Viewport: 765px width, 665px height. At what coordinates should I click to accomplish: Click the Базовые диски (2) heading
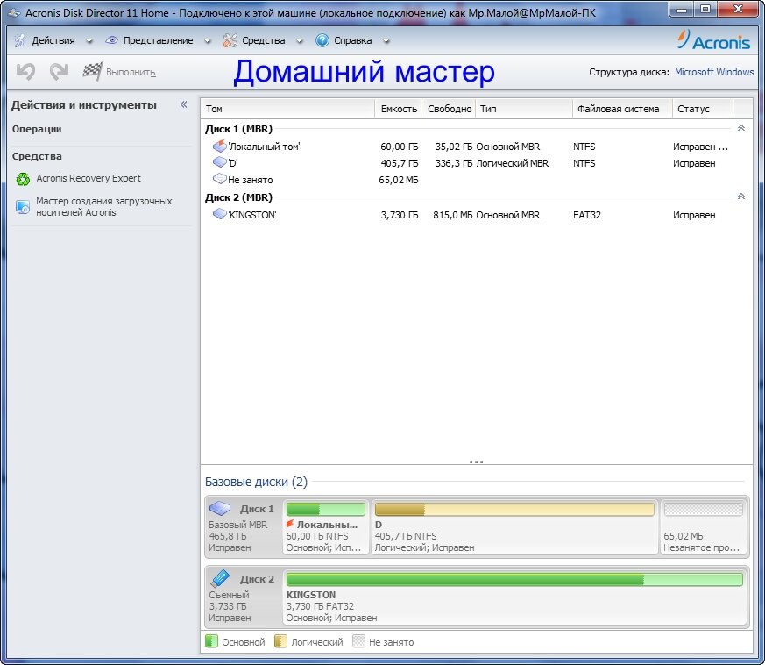pos(256,482)
